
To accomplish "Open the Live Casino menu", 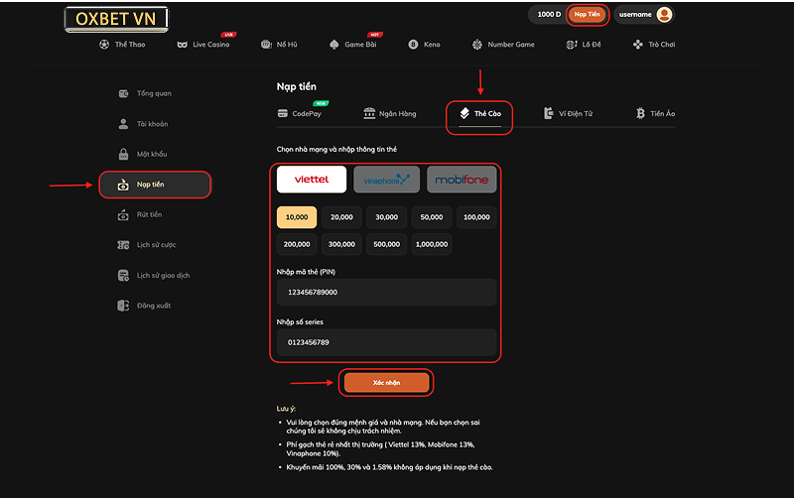I will point(203,45).
